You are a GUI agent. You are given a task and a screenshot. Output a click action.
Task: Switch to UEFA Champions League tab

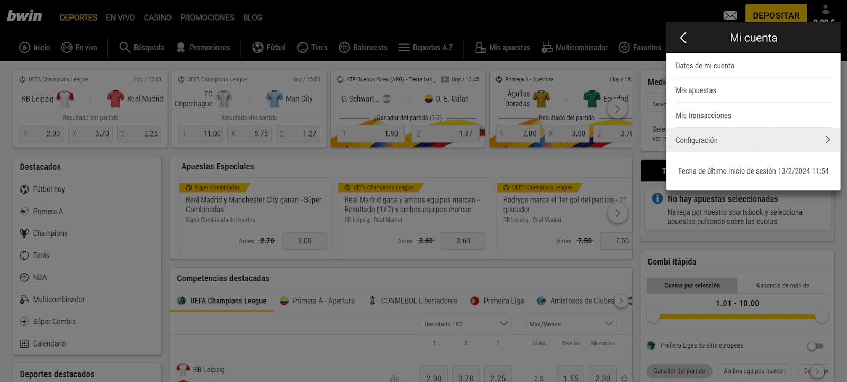click(222, 301)
